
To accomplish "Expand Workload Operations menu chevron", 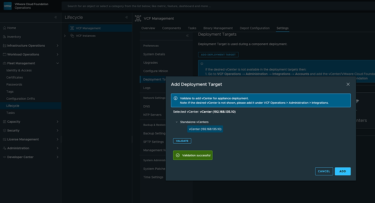I will [x=57, y=54].
